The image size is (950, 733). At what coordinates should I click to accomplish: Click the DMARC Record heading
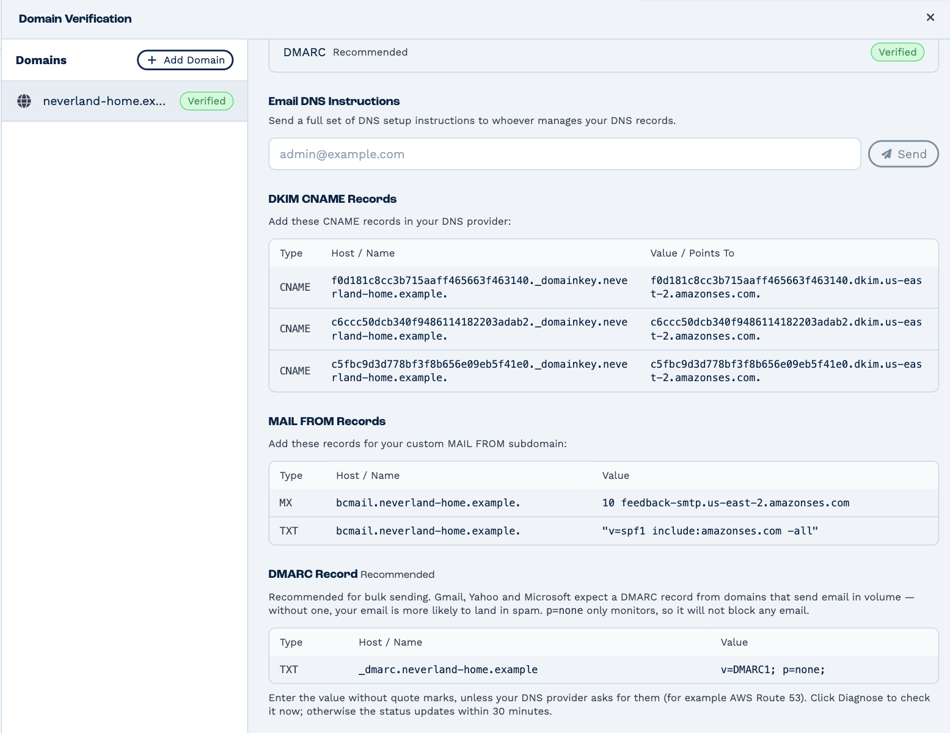[x=313, y=574]
